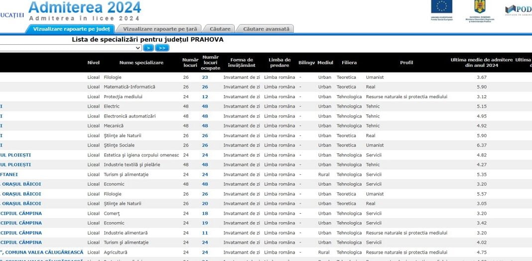Click the Mediul column header
The width and height of the screenshot is (532, 261).
coord(325,62)
